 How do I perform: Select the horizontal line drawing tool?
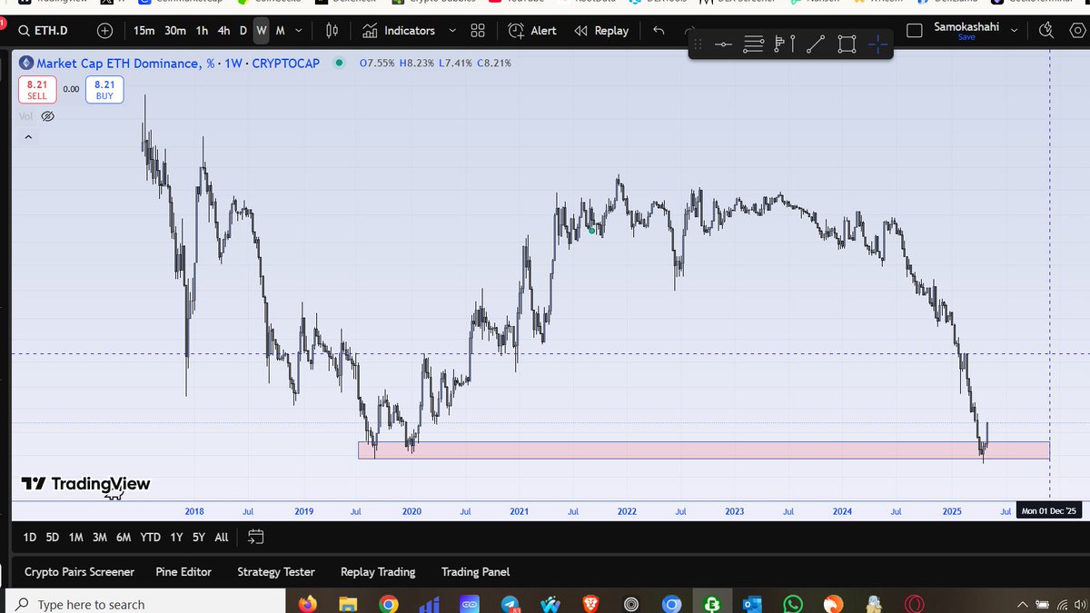coord(723,44)
